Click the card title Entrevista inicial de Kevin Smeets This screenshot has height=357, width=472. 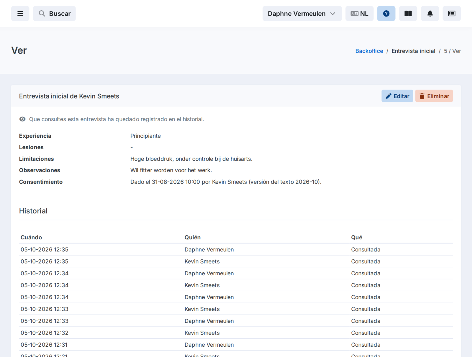(x=69, y=96)
